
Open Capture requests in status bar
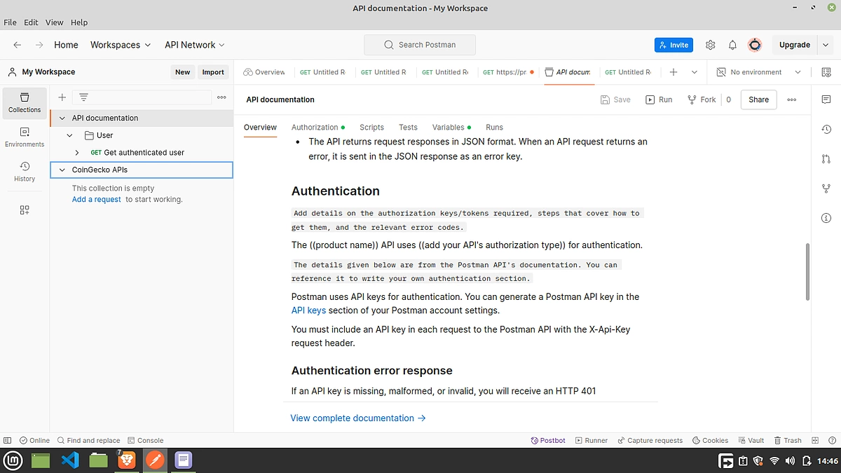coord(650,440)
